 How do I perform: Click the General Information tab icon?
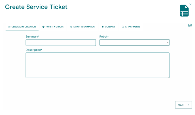9,27
